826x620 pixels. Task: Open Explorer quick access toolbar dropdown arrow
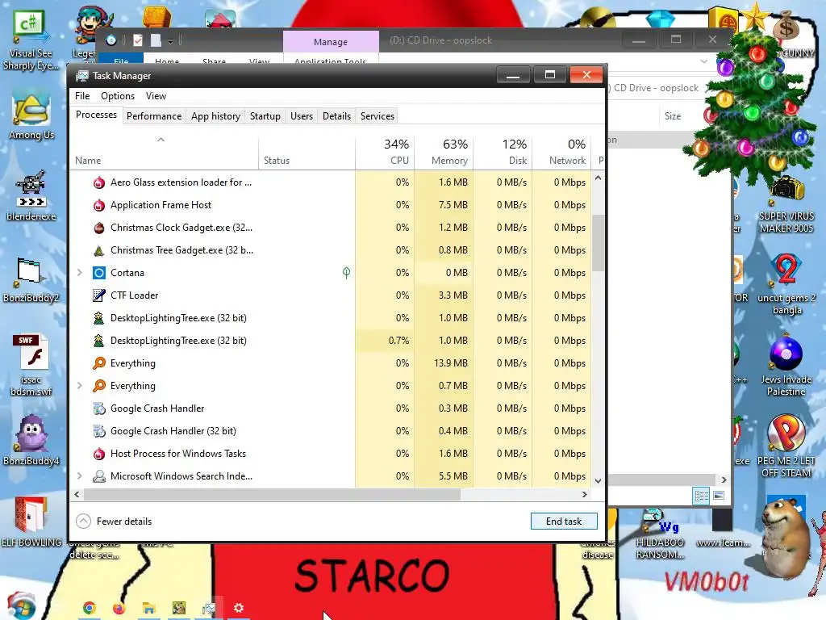coord(171,40)
